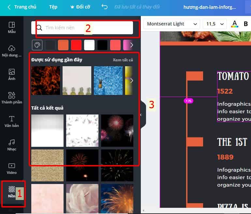
Task: Toggle bold text formatting
Action: click(246, 24)
